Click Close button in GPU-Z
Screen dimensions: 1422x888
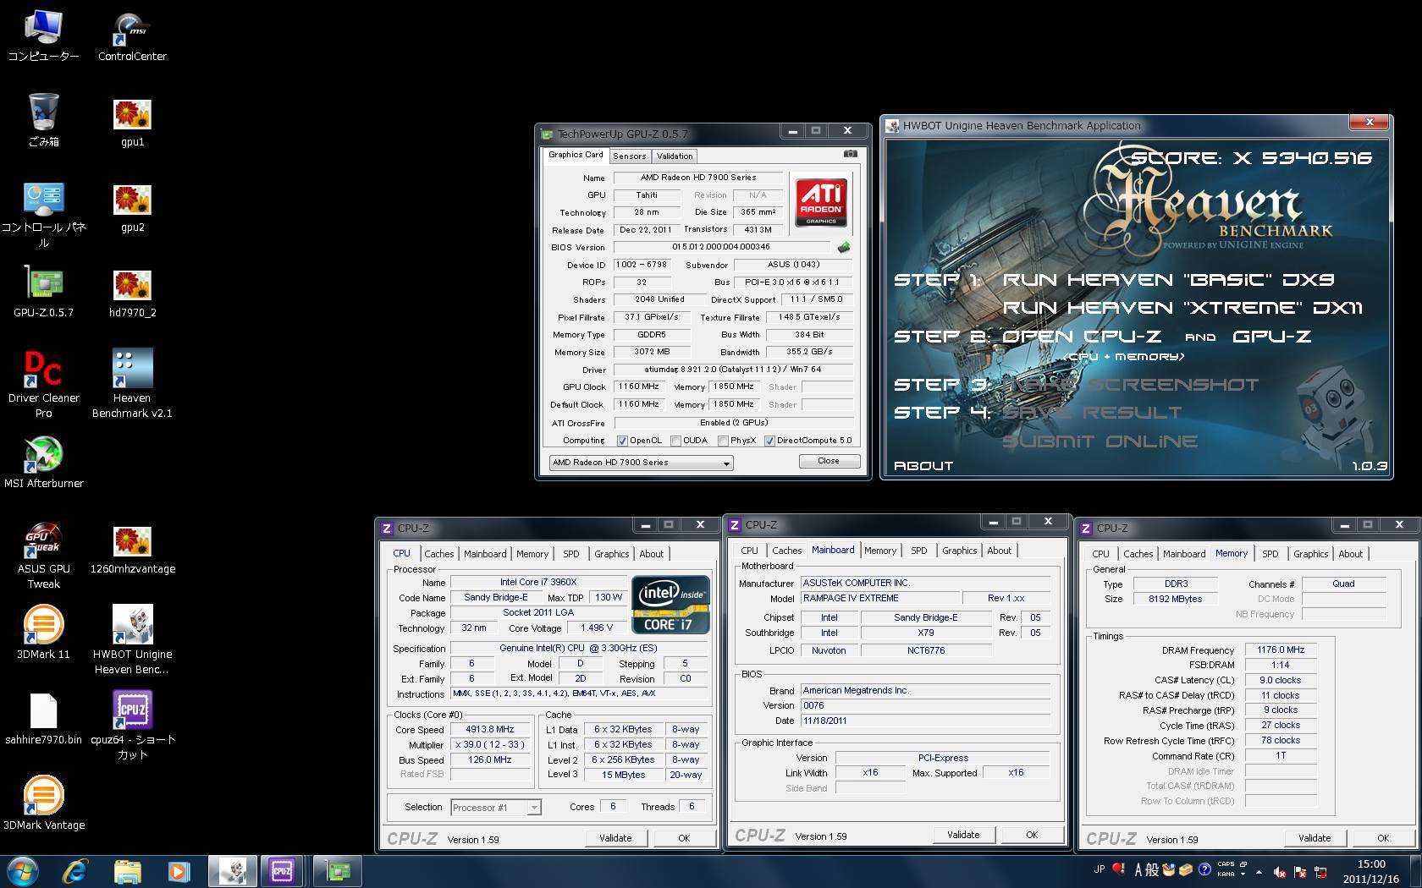click(829, 461)
